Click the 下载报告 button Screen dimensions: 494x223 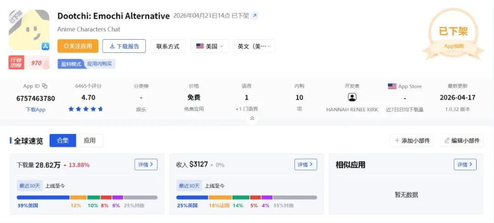[x=124, y=46]
